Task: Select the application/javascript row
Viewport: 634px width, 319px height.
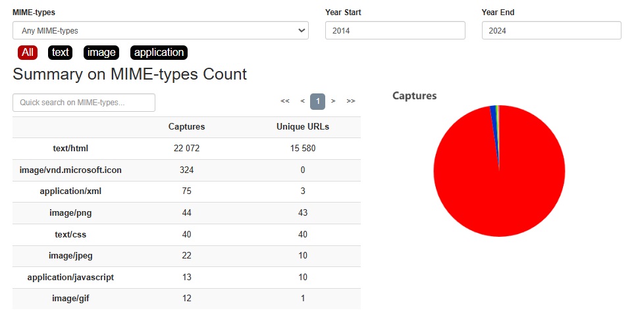Action: tap(70, 278)
